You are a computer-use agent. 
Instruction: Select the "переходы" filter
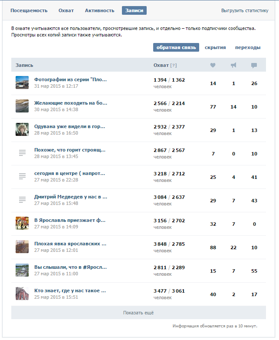pyautogui.click(x=248, y=47)
